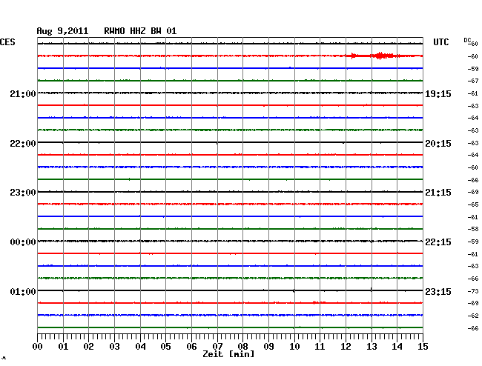Click minute 12 on the time axis

tap(346, 346)
